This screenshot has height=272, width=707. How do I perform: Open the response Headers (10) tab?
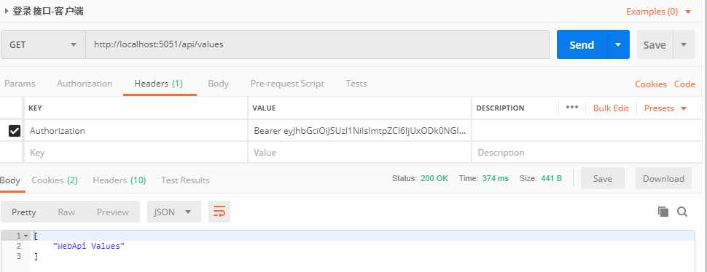120,180
